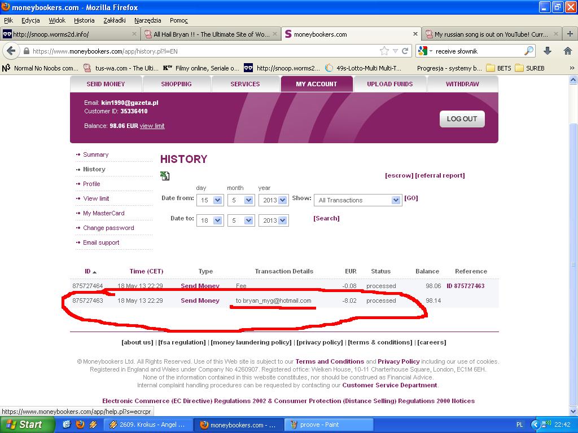This screenshot has height=433, width=578.
Task: Expand the Show All Transactions dropdown
Action: coord(357,200)
